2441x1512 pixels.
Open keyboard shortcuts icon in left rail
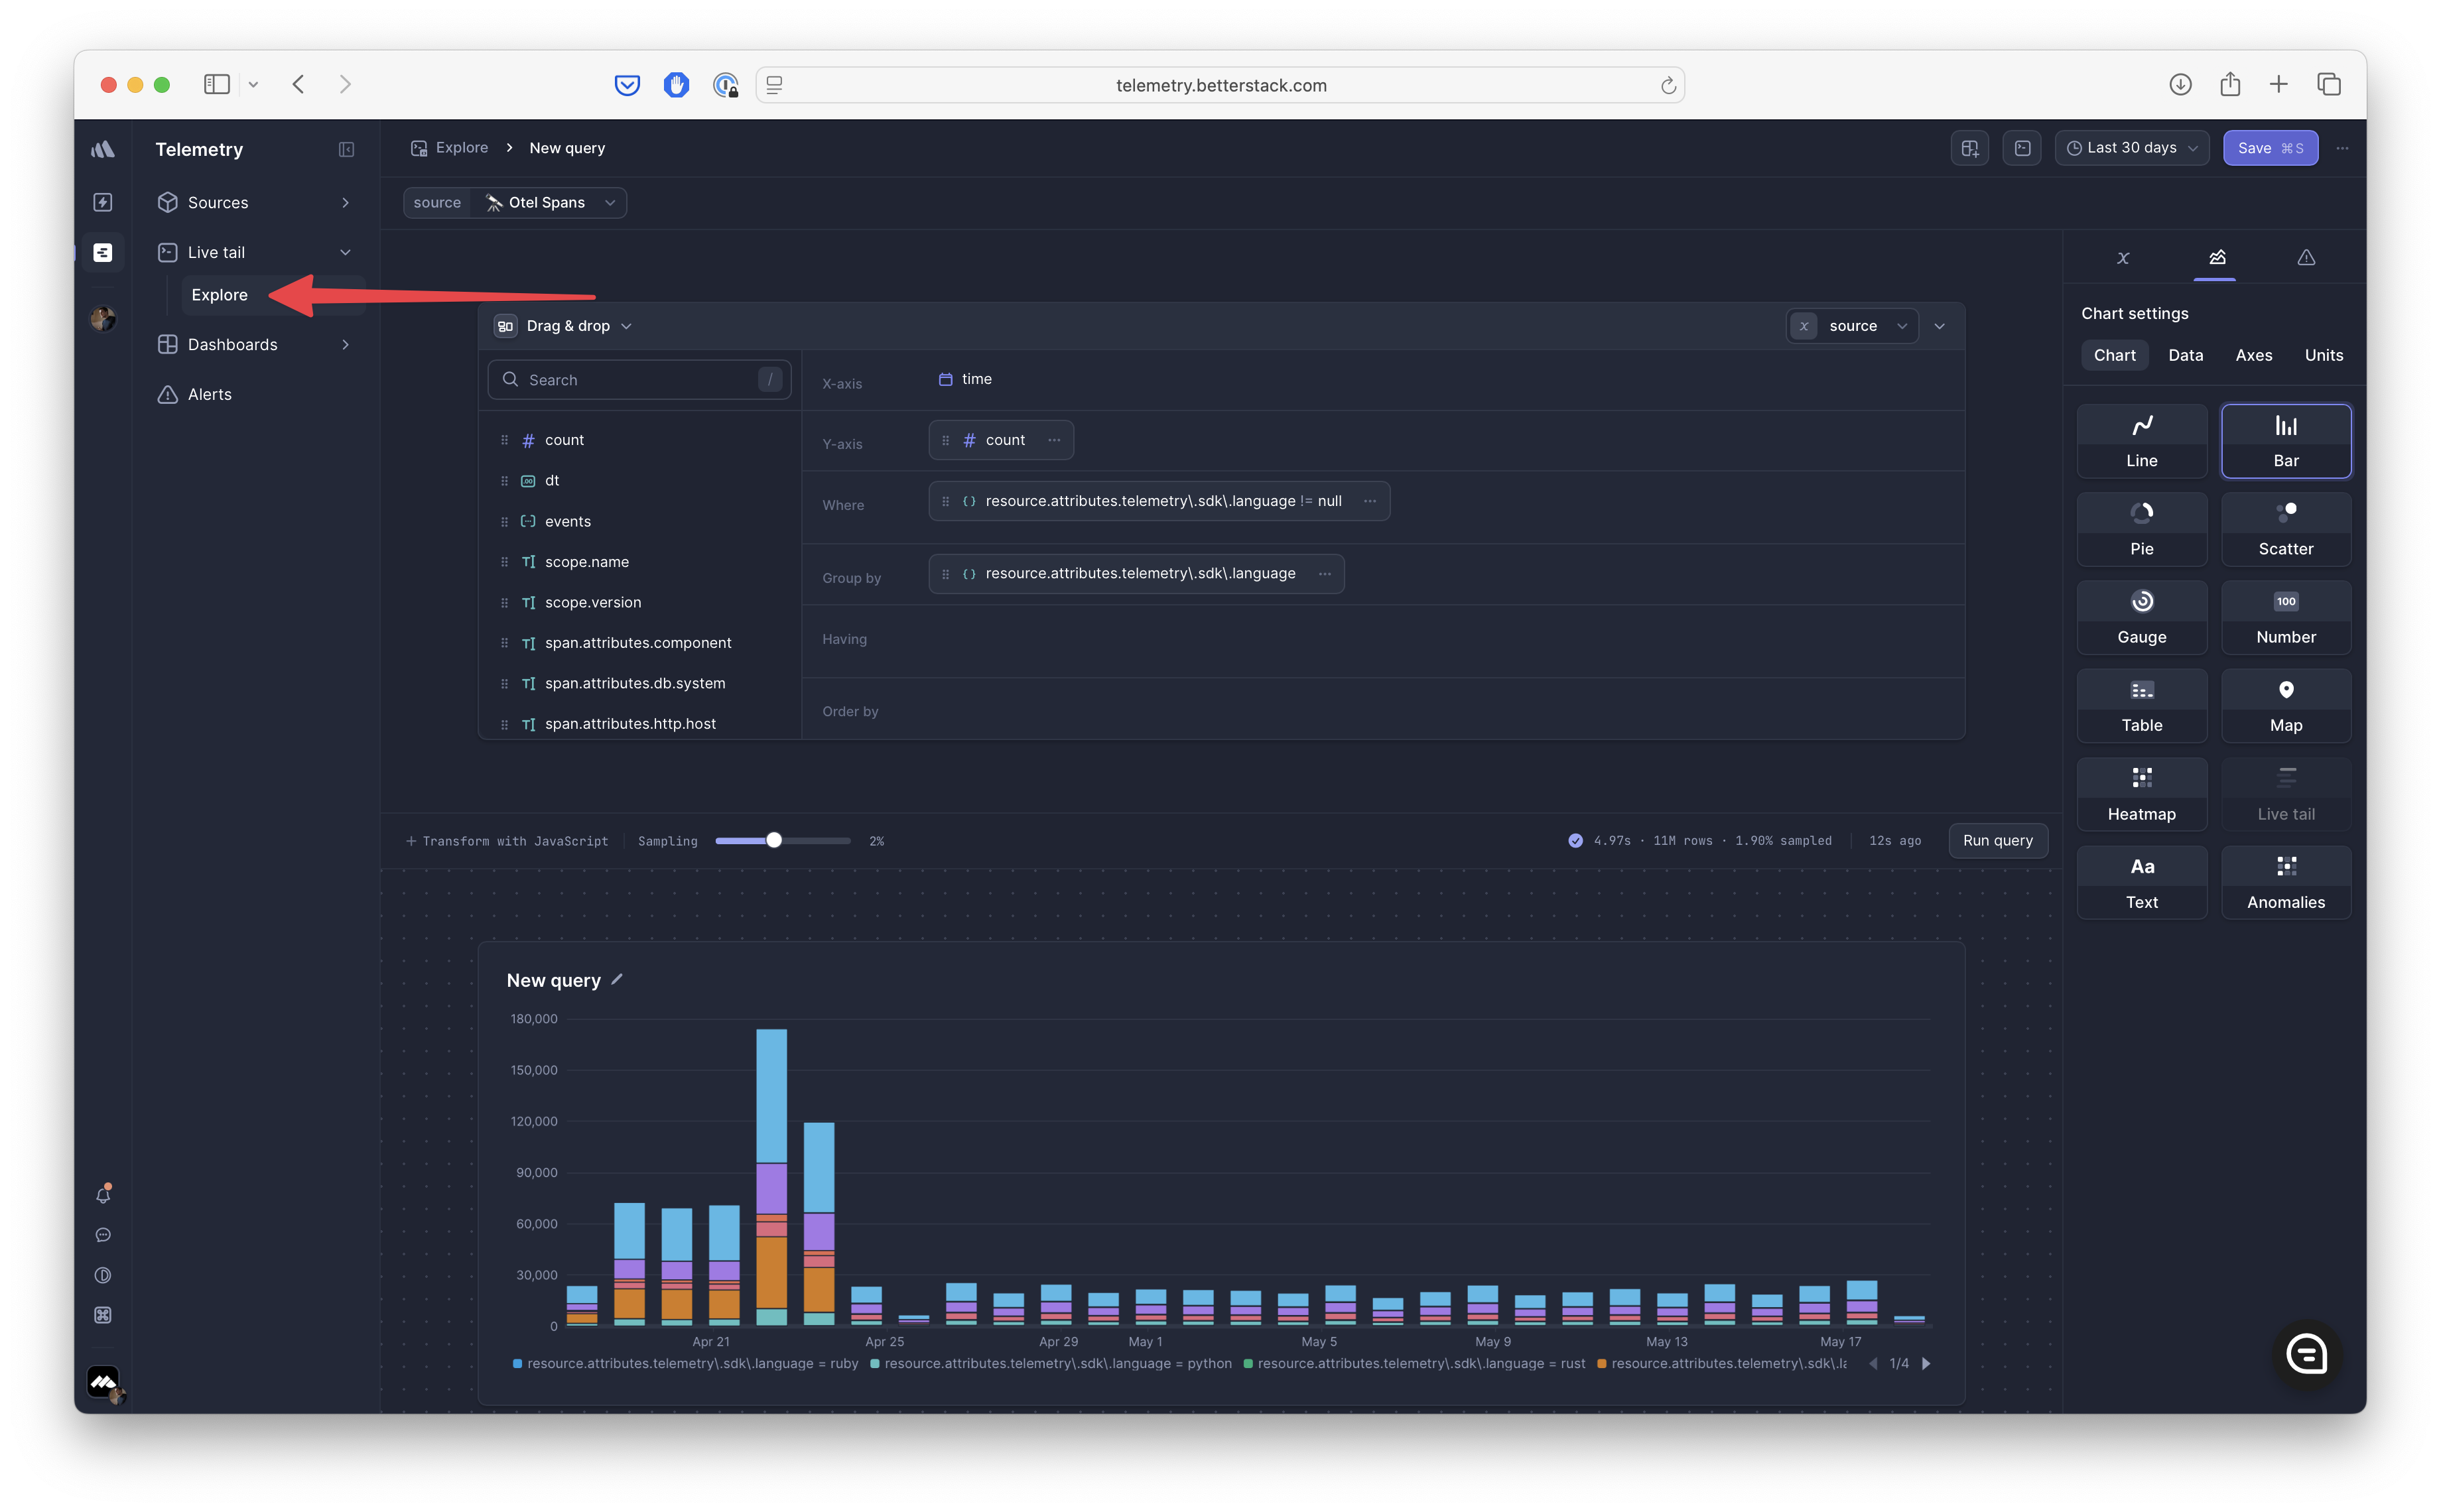(103, 1314)
